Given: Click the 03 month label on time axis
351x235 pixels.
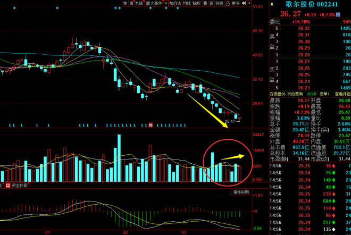Looking at the screenshot, I should point(183,232).
